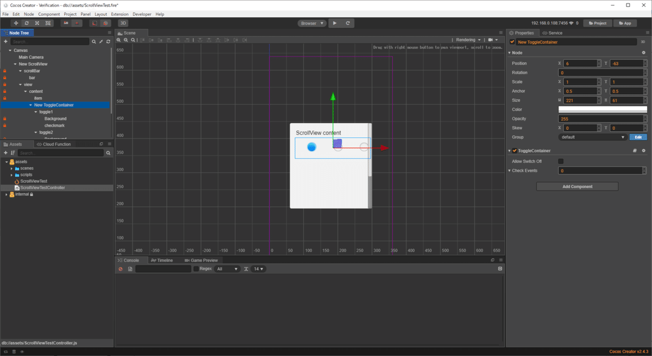Viewport: 652px width, 356px height.
Task: Collapse all nodes in Node Tree
Action: point(101,41)
